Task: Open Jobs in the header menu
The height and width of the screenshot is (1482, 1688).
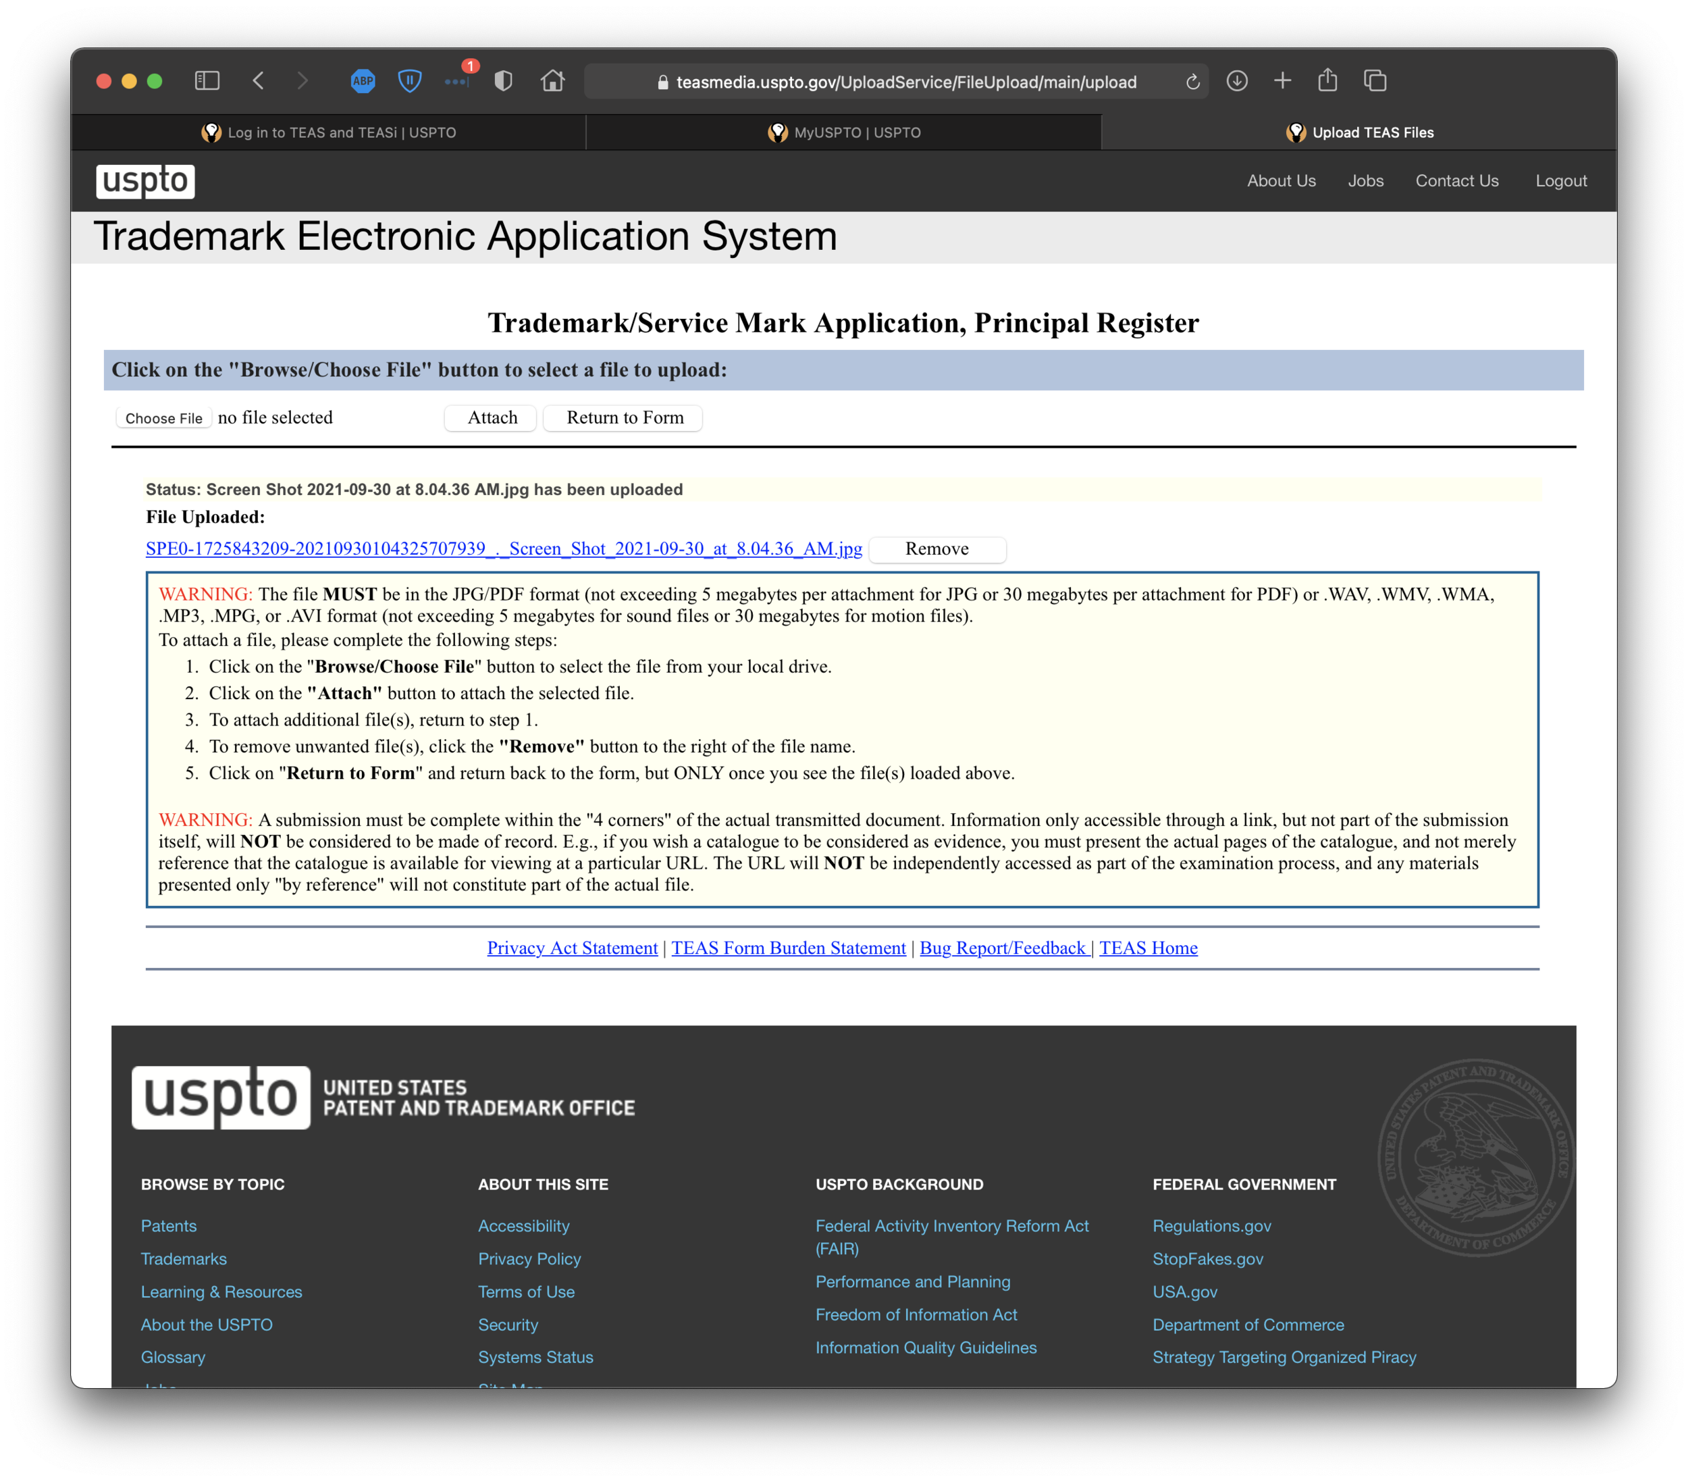Action: point(1365,181)
